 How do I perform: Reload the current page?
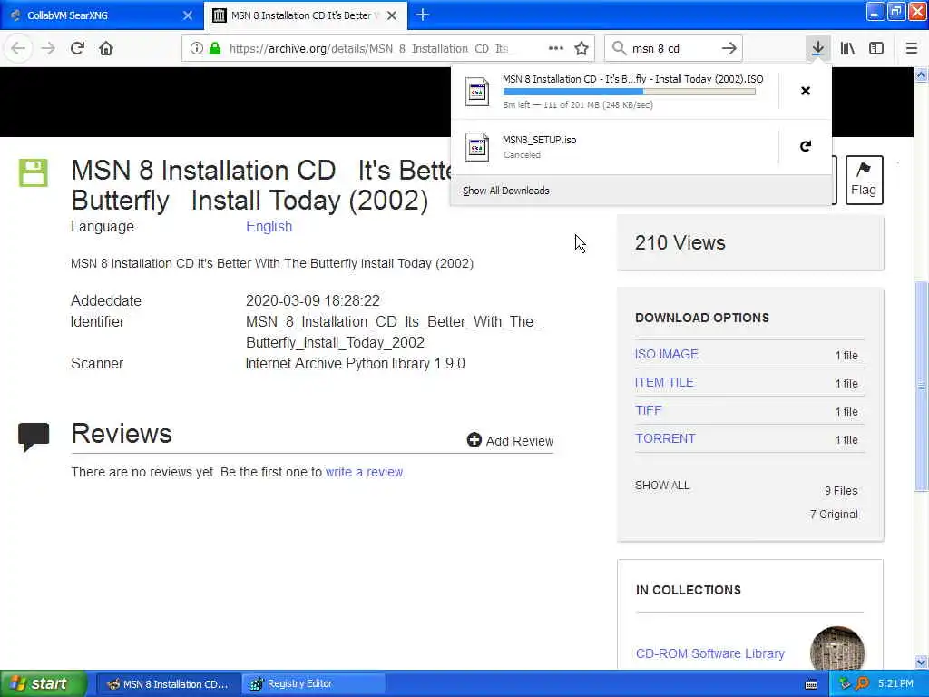click(x=77, y=48)
